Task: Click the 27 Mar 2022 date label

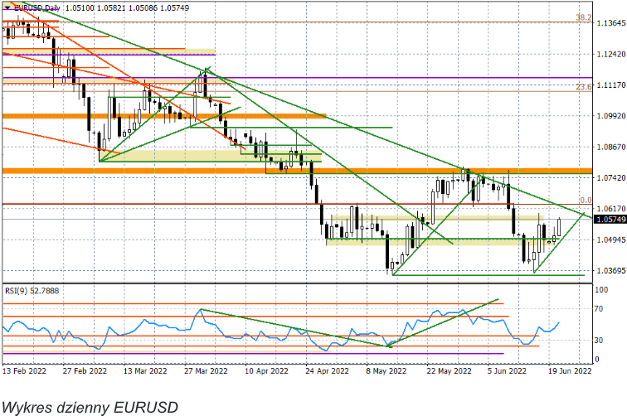Action: 205,372
